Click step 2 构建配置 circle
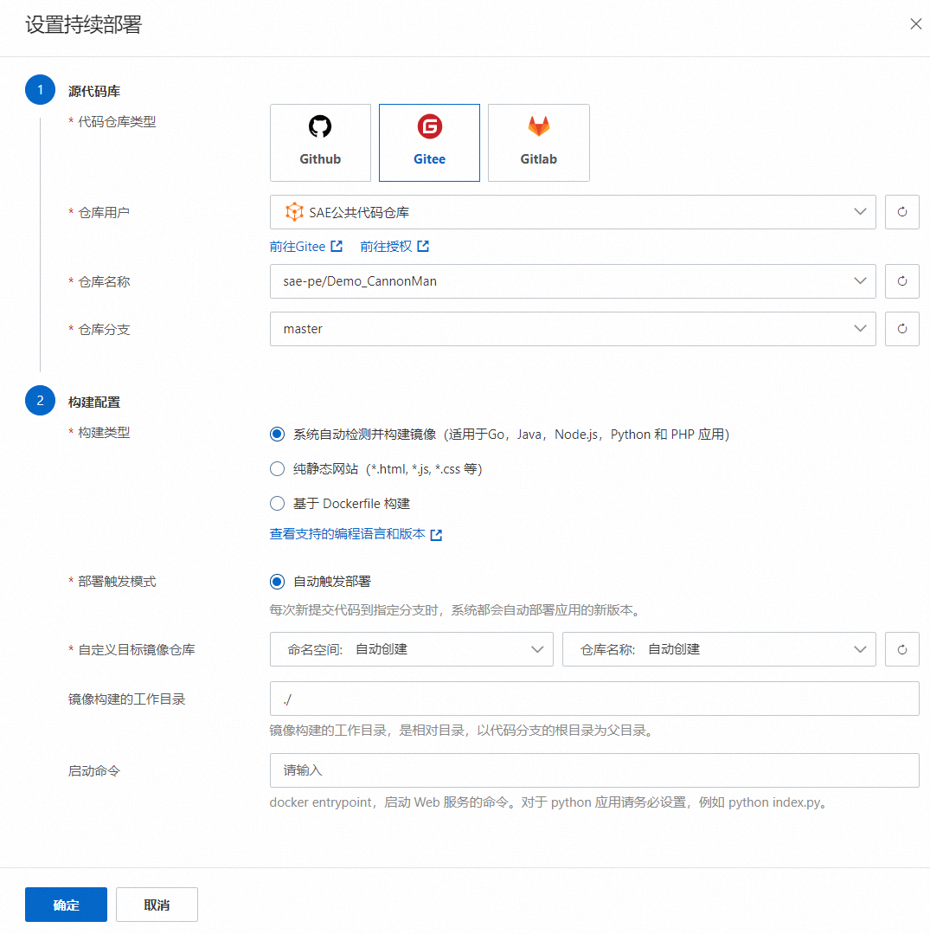The image size is (930, 934). pos(40,400)
